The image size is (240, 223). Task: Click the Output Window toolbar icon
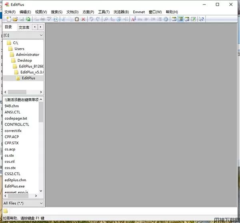tap(187, 19)
